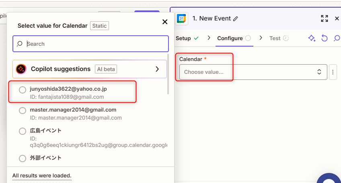Screen dimensions: 341x183
Task: Click the pencil icon to rename New Event
Action: pyautogui.click(x=236, y=18)
